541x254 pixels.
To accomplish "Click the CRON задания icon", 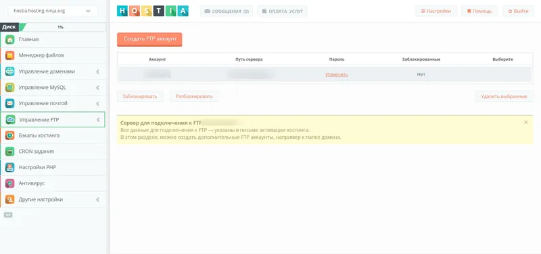I will coord(9,151).
